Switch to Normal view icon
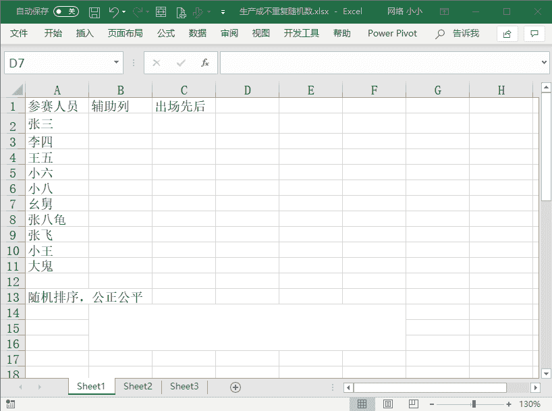 click(362, 404)
